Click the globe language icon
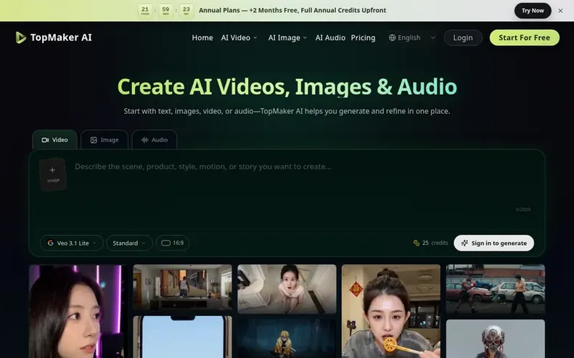Viewport: 574px width, 358px height. pos(392,38)
